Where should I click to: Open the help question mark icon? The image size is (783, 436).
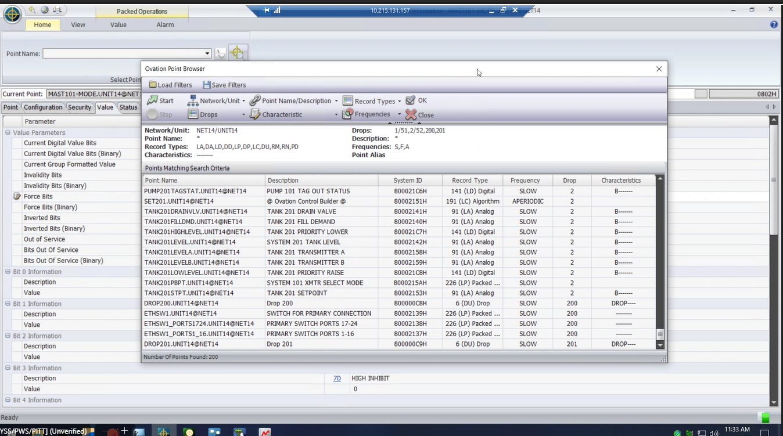coord(774,25)
